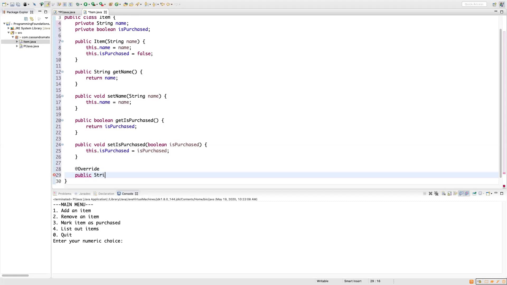This screenshot has width=507, height=285.
Task: Click the Pin Console icon
Action: (x=474, y=193)
